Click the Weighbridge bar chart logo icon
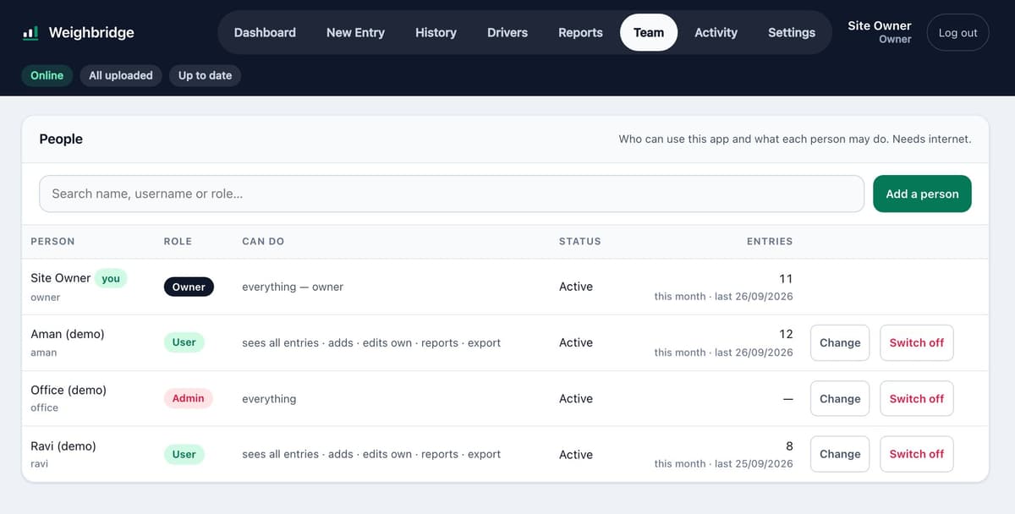Viewport: 1015px width, 514px height. [30, 33]
